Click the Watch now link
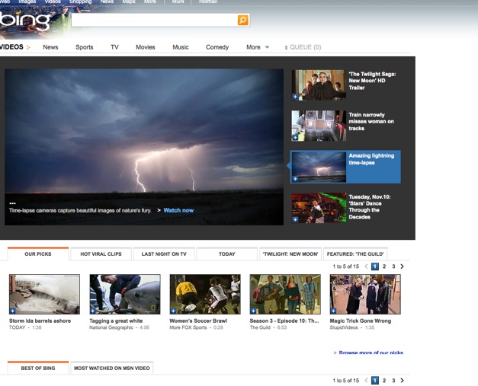 [x=178, y=210]
